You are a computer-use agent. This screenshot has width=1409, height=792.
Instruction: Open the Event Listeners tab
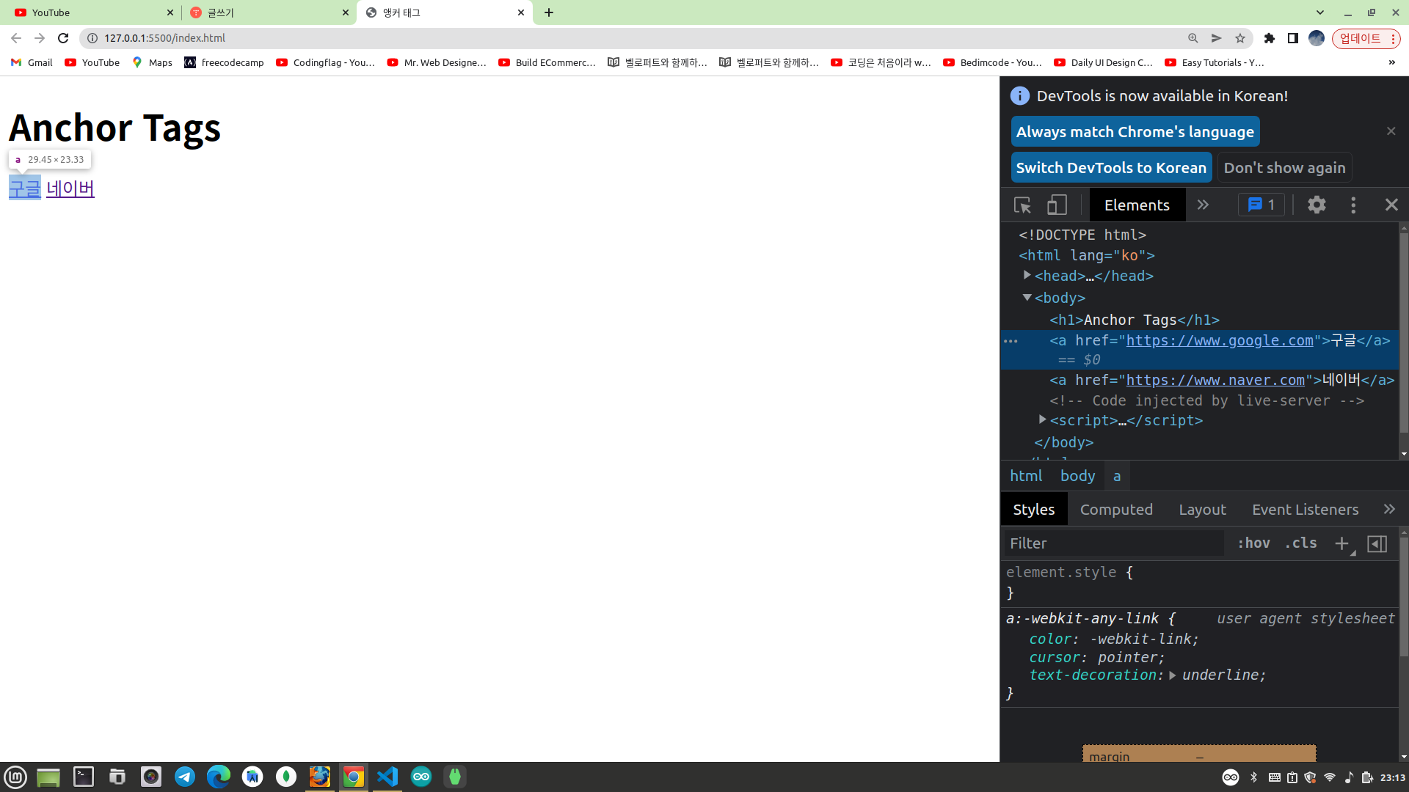point(1305,510)
